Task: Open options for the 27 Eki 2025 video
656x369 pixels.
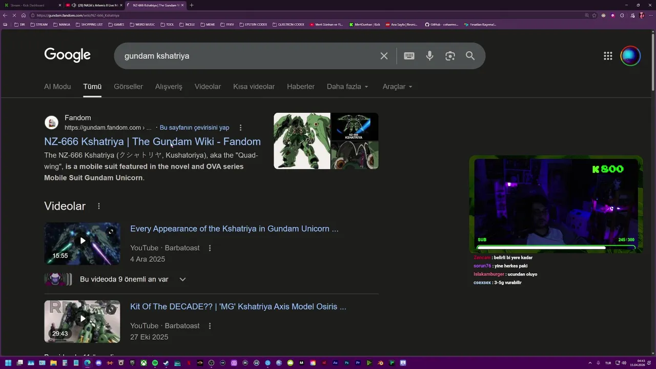Action: (x=210, y=326)
